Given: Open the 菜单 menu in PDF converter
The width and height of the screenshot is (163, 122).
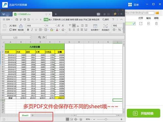Looking at the screenshot, I should coord(133,5).
